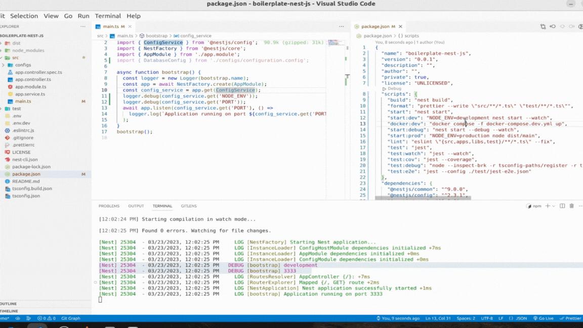Open the Explorer panel more actions ellipsis
The image size is (583, 328).
(82, 26)
